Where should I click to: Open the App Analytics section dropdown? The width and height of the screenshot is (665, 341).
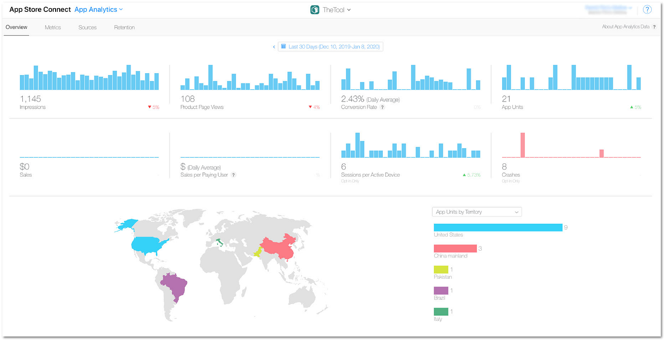pyautogui.click(x=98, y=9)
